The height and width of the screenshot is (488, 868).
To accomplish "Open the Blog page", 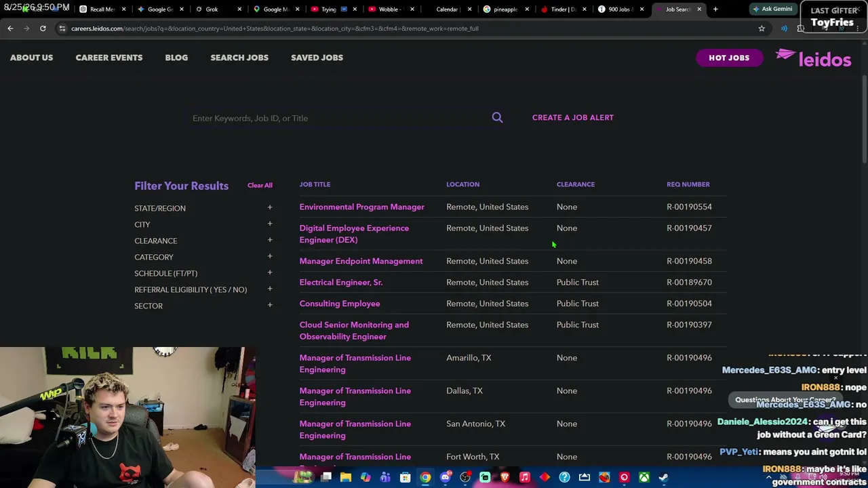I will click(176, 58).
